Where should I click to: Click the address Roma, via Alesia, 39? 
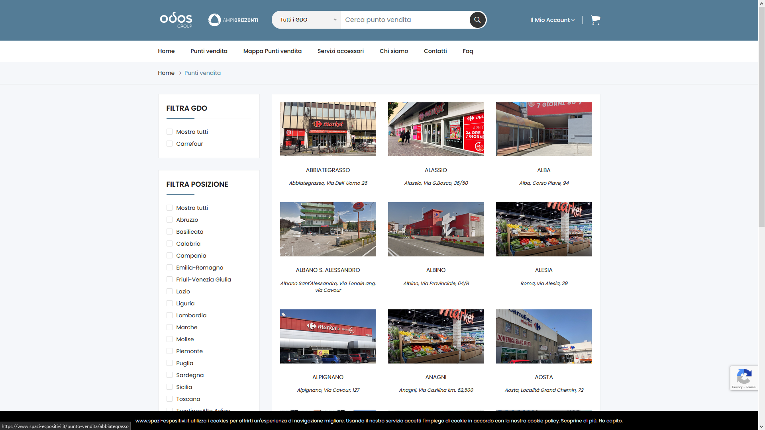pyautogui.click(x=544, y=283)
